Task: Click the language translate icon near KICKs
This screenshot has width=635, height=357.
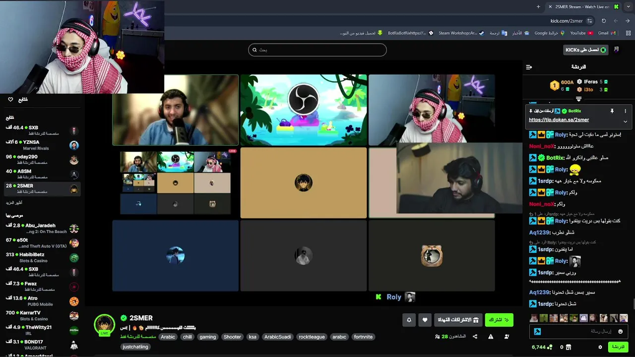Action: (616, 50)
